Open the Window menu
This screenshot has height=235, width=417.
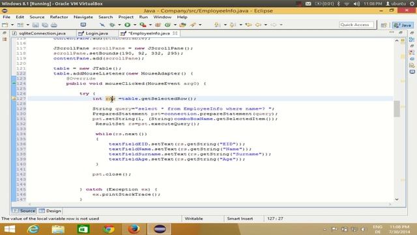162,17
